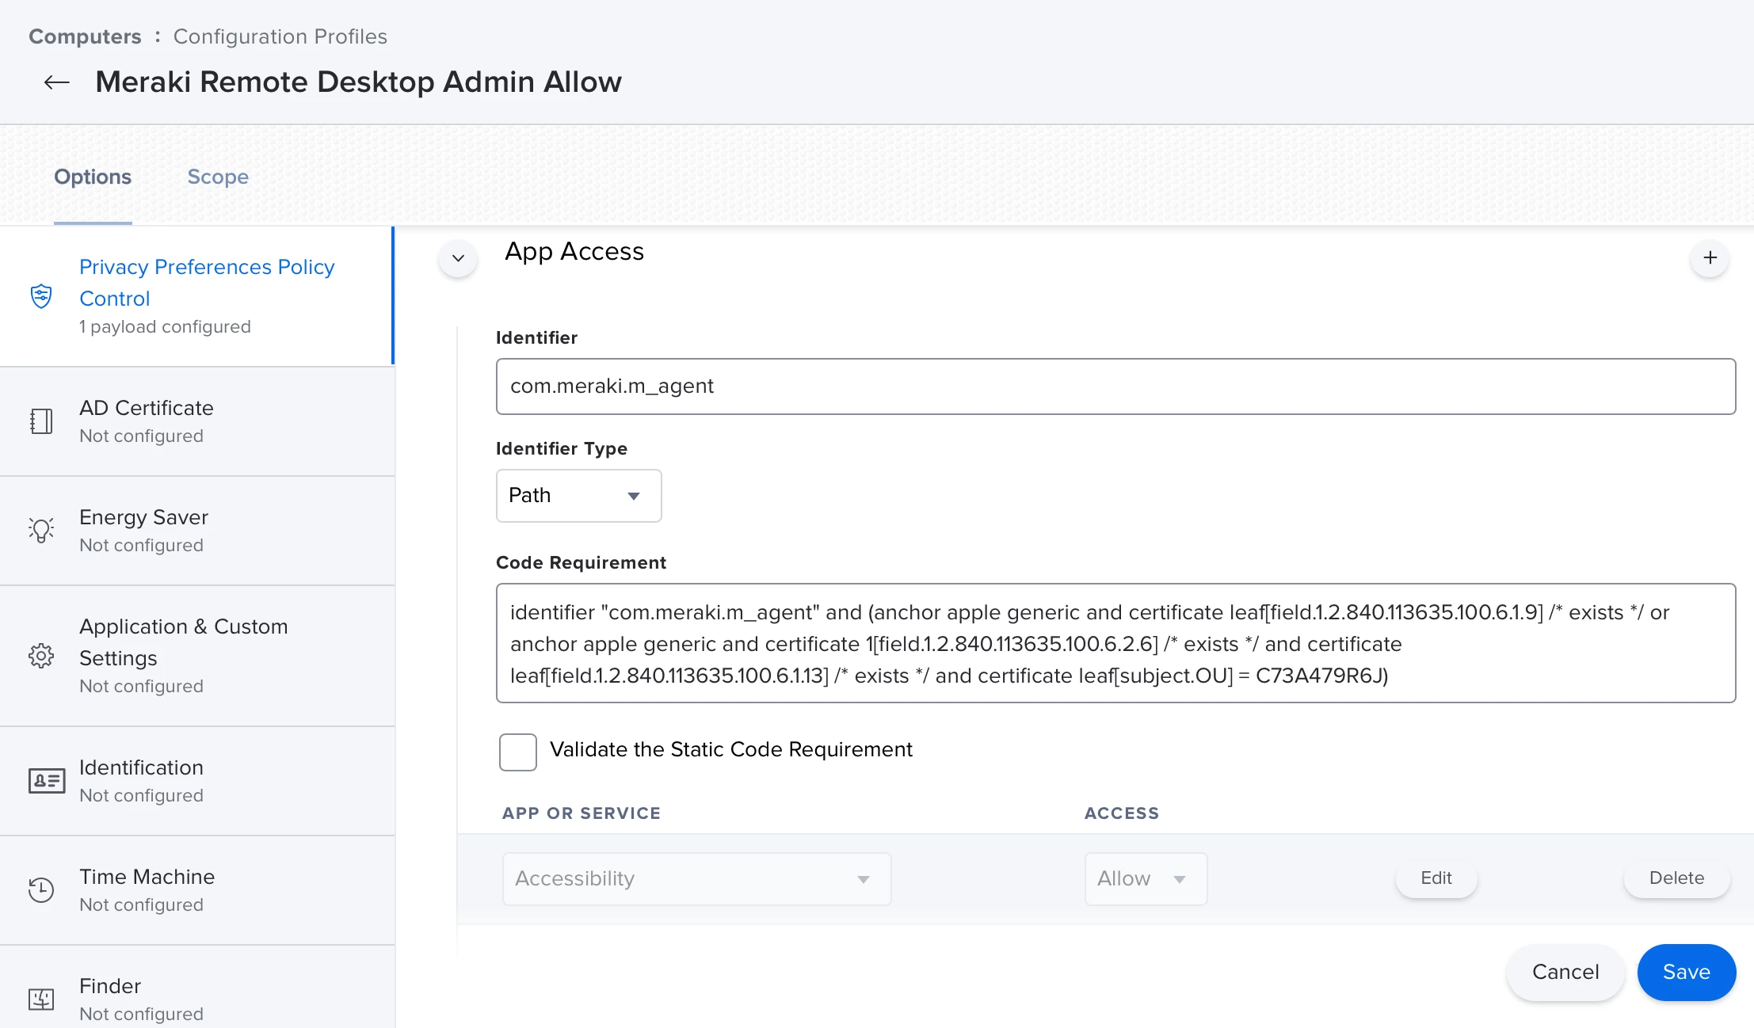The image size is (1754, 1028).
Task: Open the Allow access dropdown
Action: pos(1146,879)
